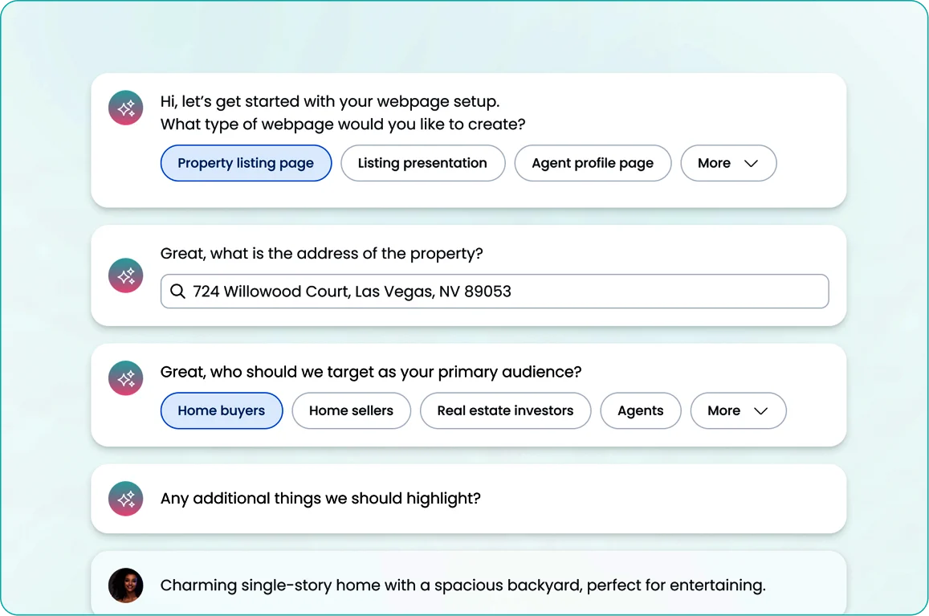Viewport: 929px width, 616px height.
Task: Pick Agents as target audience
Action: (640, 410)
